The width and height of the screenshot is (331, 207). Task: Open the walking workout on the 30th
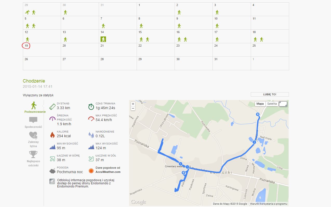coord(65,12)
